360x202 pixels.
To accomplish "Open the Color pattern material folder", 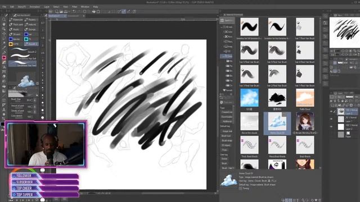I will coord(228,32).
